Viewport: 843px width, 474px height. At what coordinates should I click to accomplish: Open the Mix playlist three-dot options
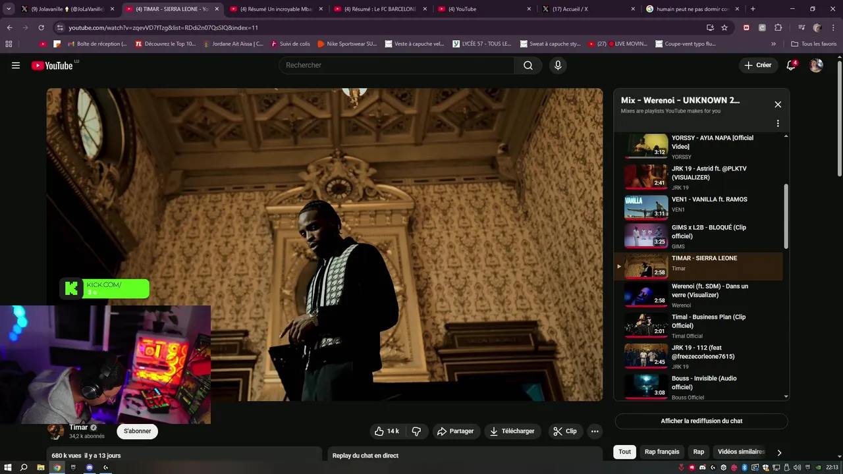pos(778,123)
